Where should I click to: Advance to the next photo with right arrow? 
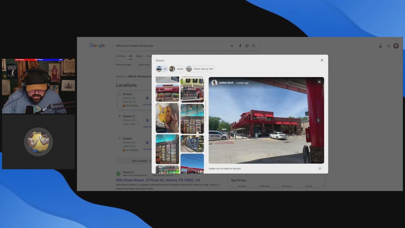[318, 120]
